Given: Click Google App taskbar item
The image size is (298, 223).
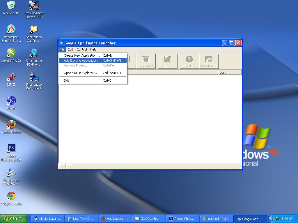Looking at the screenshot, I should (x=250, y=219).
